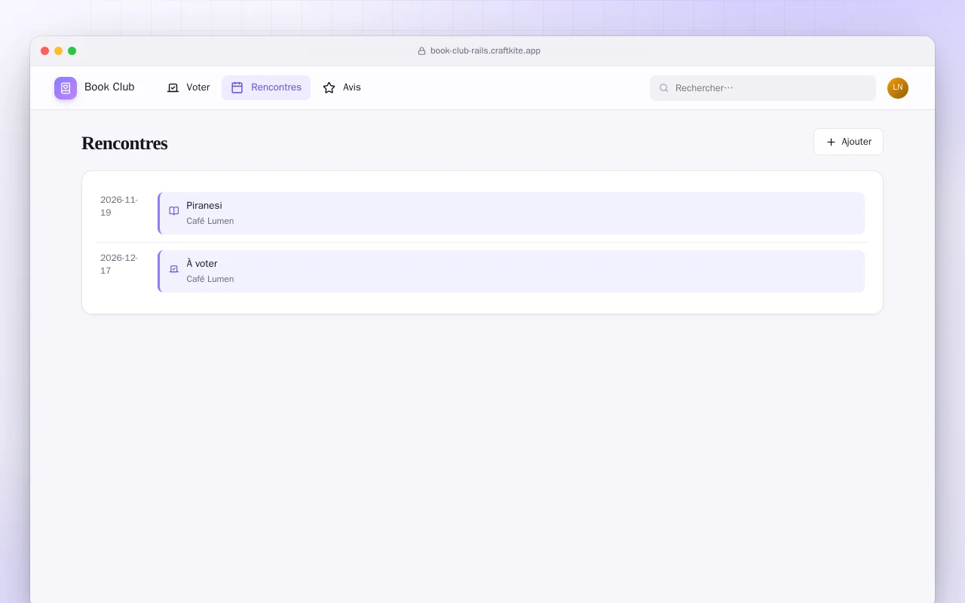The width and height of the screenshot is (965, 603).
Task: Open the Avis tab
Action: coord(342,87)
